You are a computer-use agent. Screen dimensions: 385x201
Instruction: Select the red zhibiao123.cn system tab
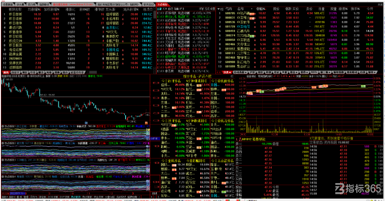73,4
